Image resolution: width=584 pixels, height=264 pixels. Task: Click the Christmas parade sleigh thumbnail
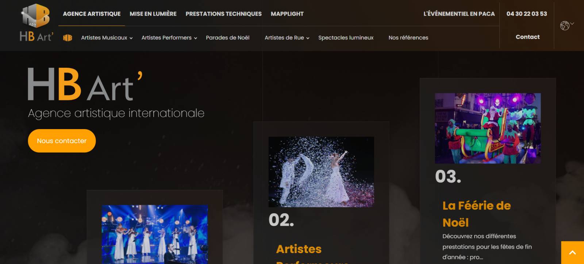488,128
